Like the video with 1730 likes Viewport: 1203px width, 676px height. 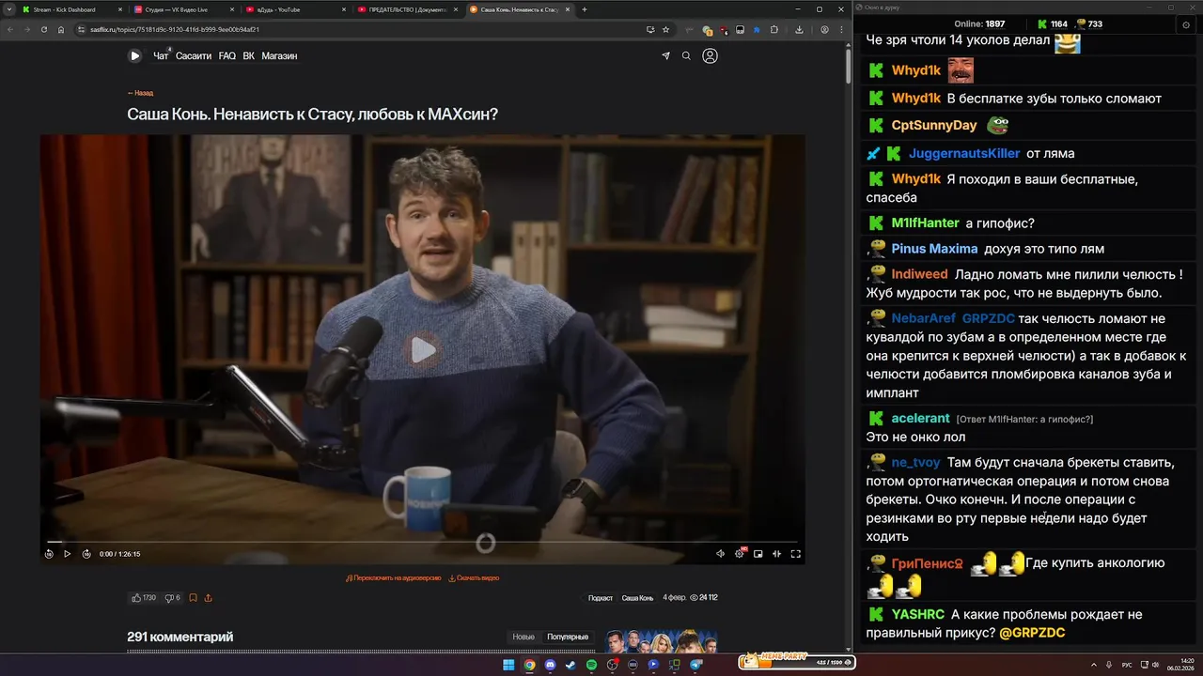tap(144, 598)
